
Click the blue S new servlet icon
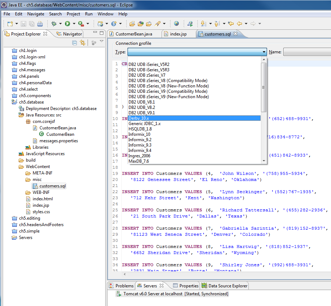[114, 24]
